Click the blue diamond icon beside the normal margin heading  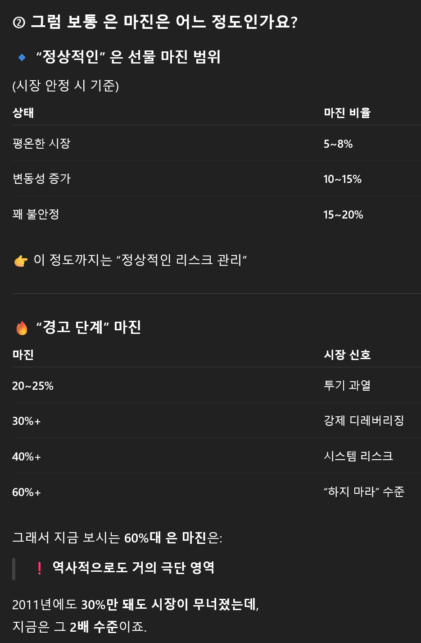coord(22,57)
